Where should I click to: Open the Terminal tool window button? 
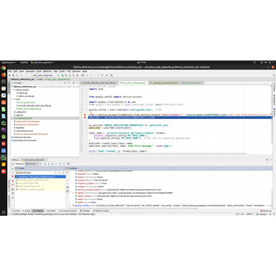[85, 211]
